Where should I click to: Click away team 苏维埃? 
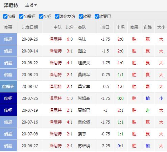coord(84,146)
